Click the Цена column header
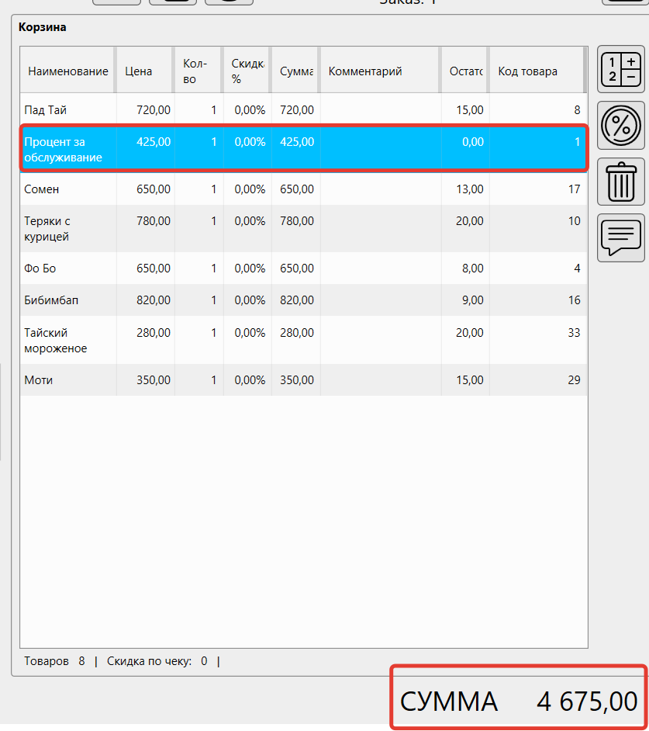This screenshot has width=649, height=731. click(139, 71)
